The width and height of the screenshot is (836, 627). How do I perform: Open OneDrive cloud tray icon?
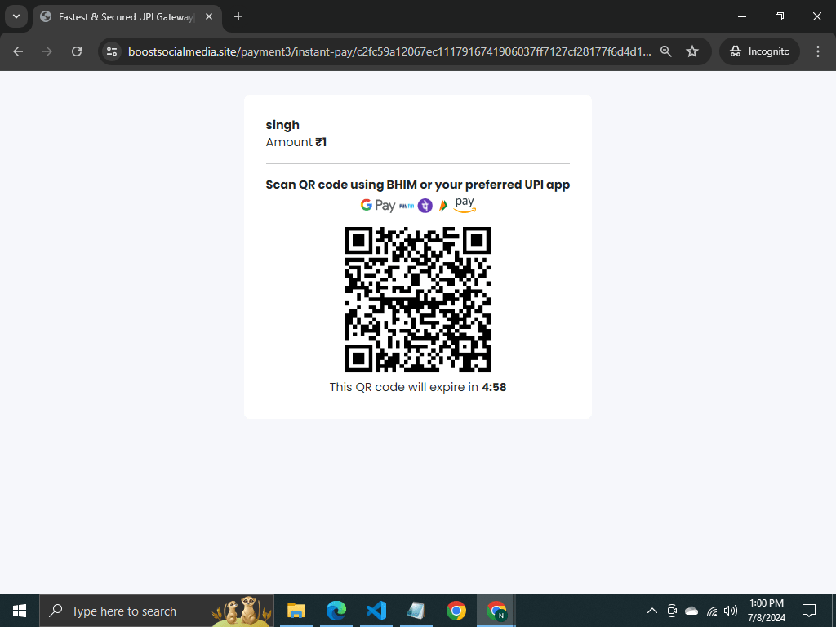[x=691, y=611]
